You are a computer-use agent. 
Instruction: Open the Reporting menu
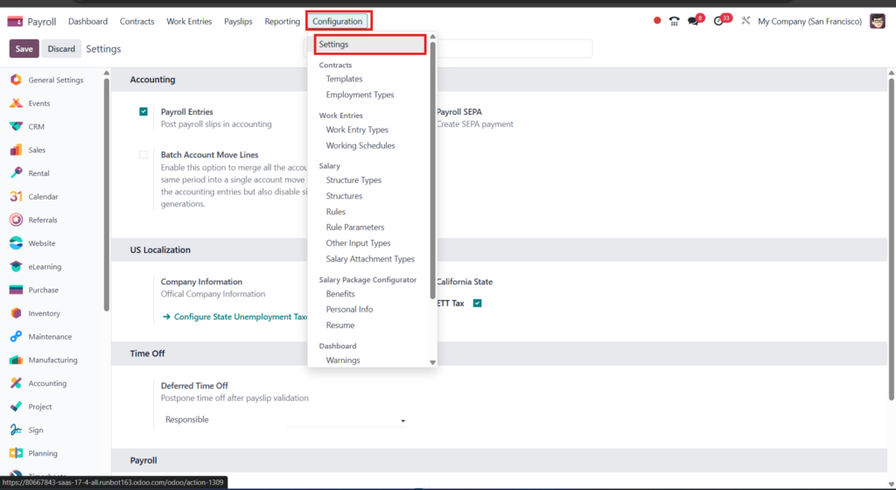[x=283, y=21]
